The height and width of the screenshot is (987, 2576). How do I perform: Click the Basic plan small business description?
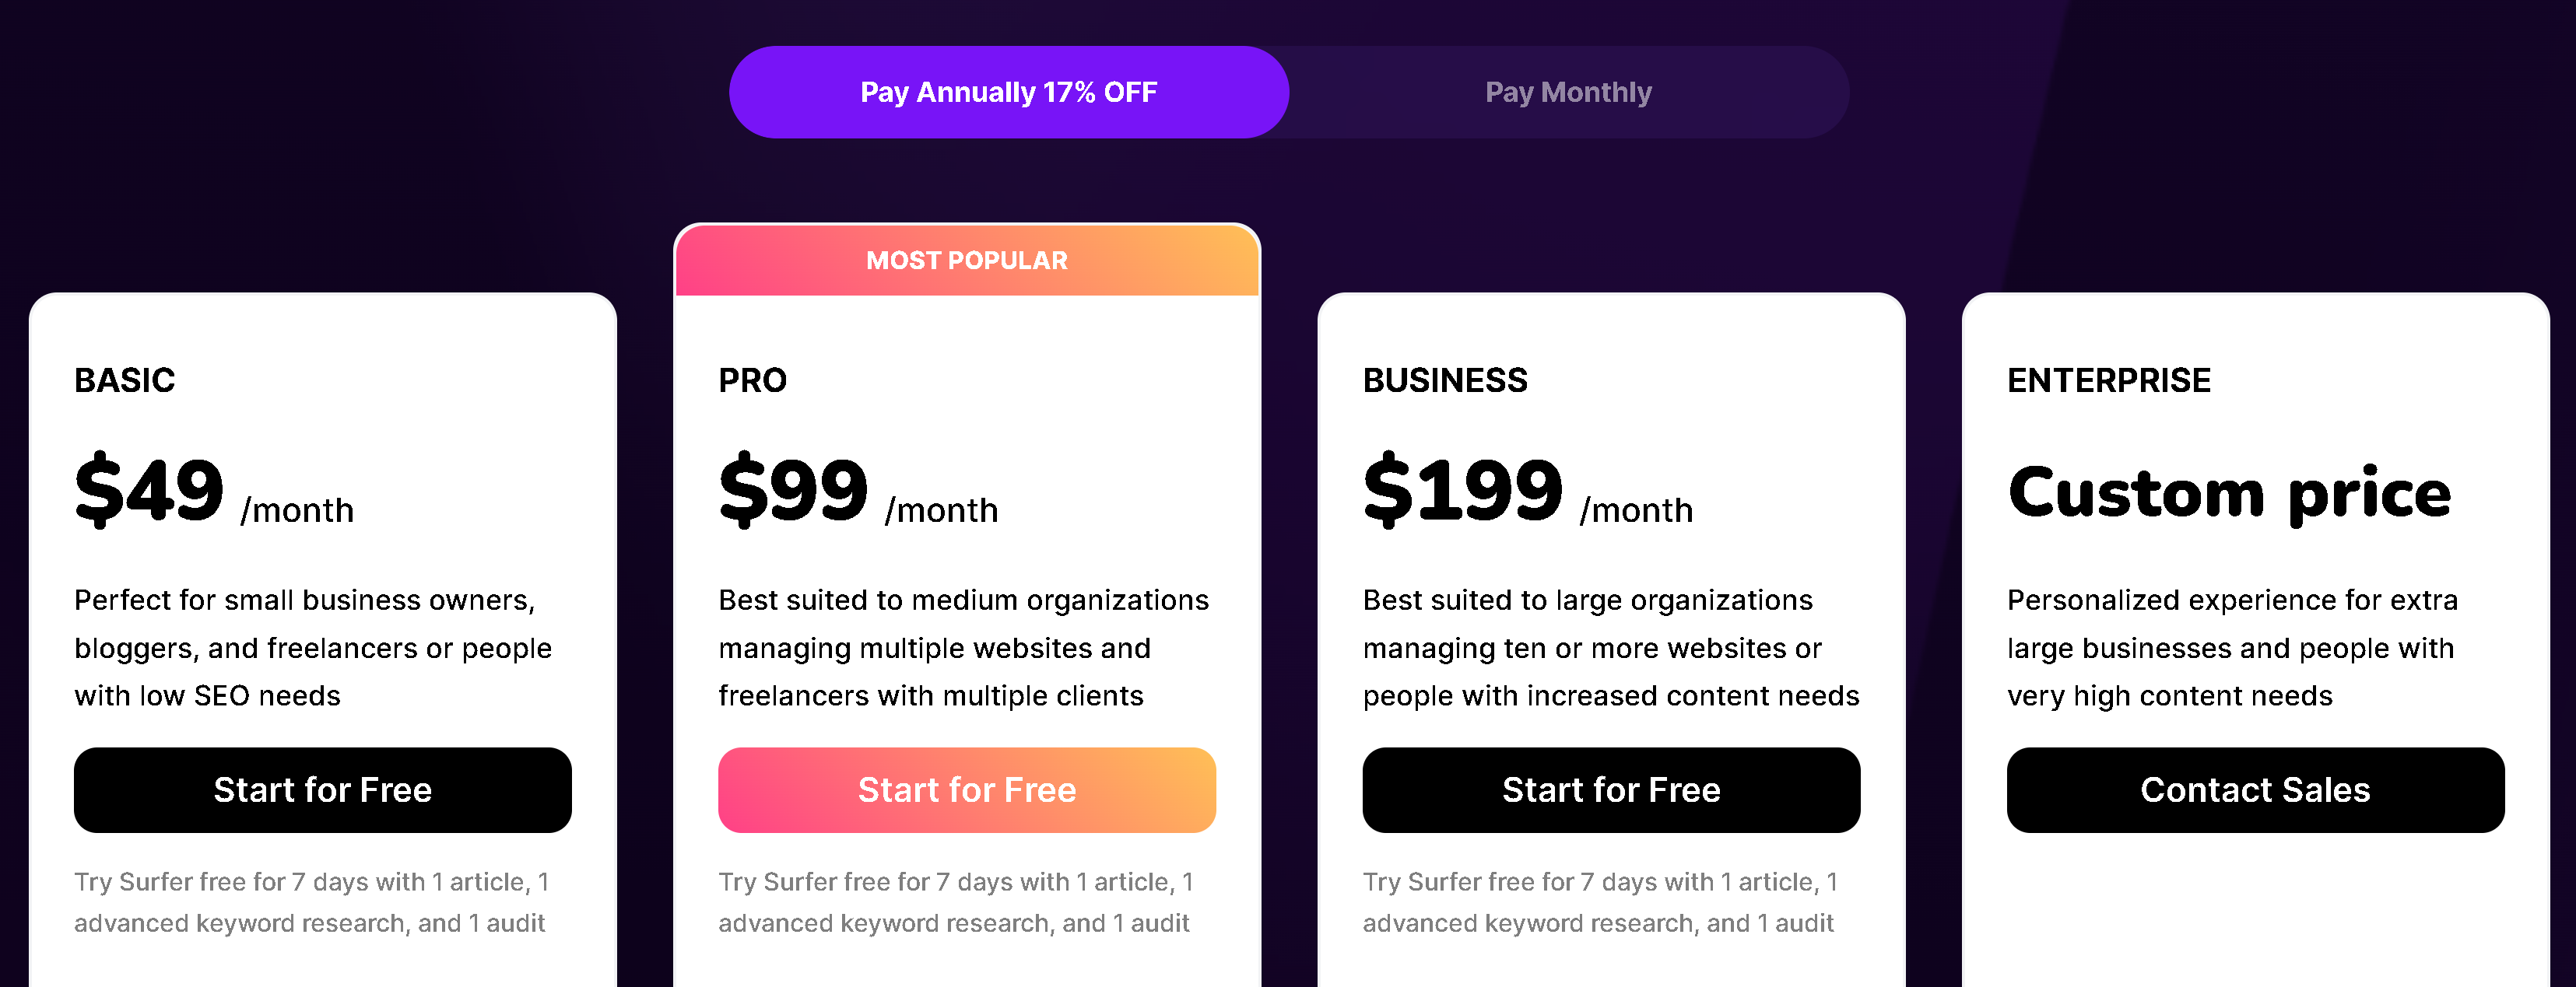click(x=313, y=647)
